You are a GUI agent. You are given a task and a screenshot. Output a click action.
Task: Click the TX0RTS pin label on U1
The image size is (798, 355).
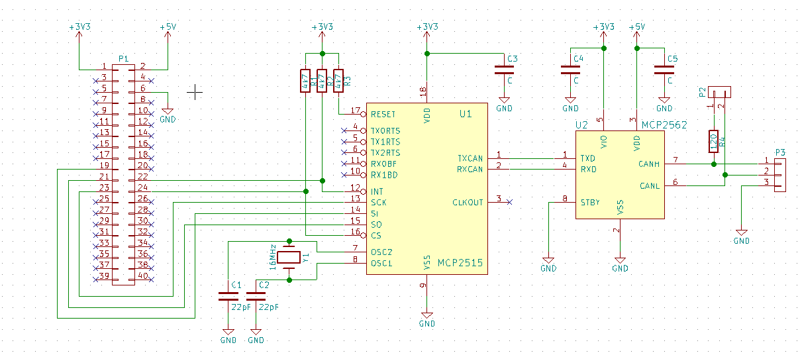[385, 130]
